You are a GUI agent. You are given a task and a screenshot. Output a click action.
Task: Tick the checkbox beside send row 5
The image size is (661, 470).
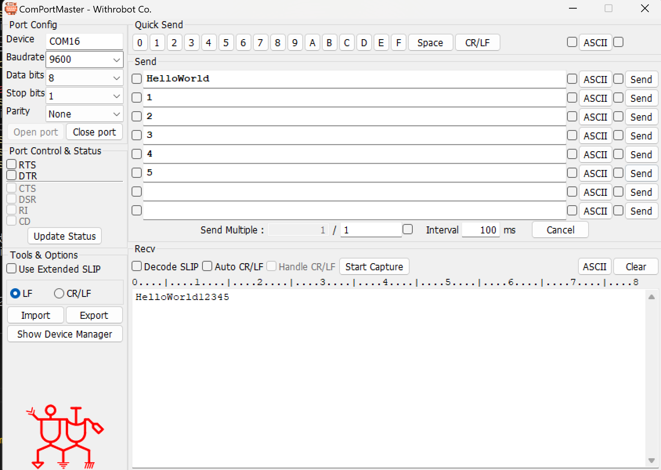137,173
